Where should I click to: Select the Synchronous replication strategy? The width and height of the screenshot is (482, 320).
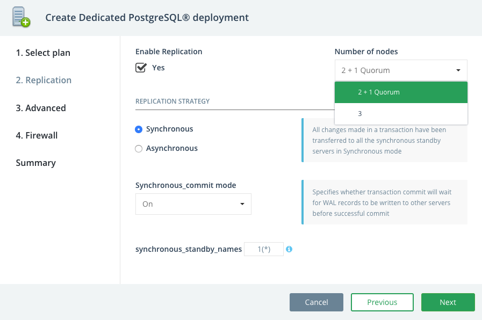coord(139,129)
